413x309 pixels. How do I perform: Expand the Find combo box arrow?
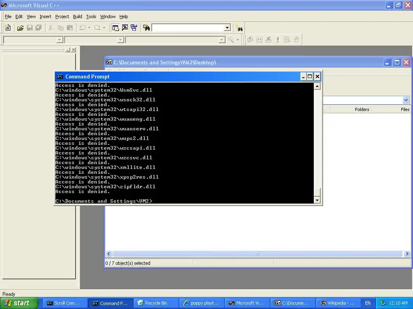pyautogui.click(x=227, y=28)
